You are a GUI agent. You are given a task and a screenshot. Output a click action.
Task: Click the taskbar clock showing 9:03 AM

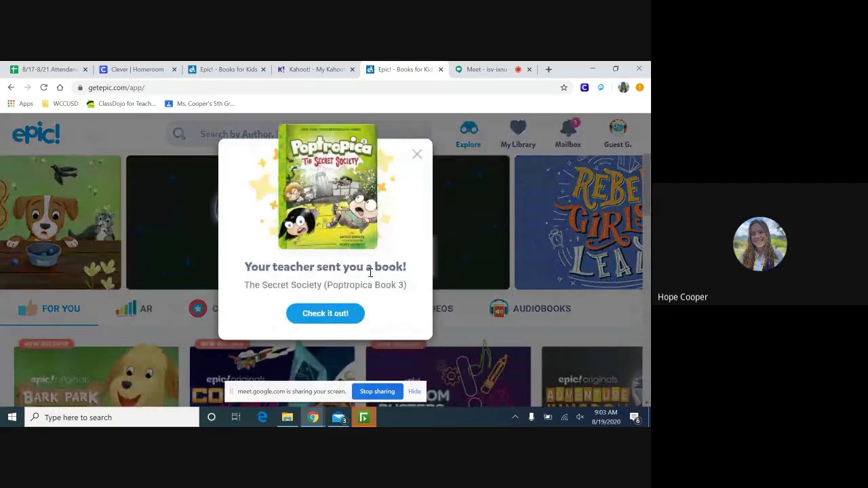click(x=606, y=417)
